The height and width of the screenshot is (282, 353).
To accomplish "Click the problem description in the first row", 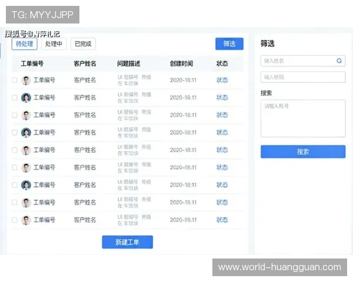I will (x=134, y=80).
